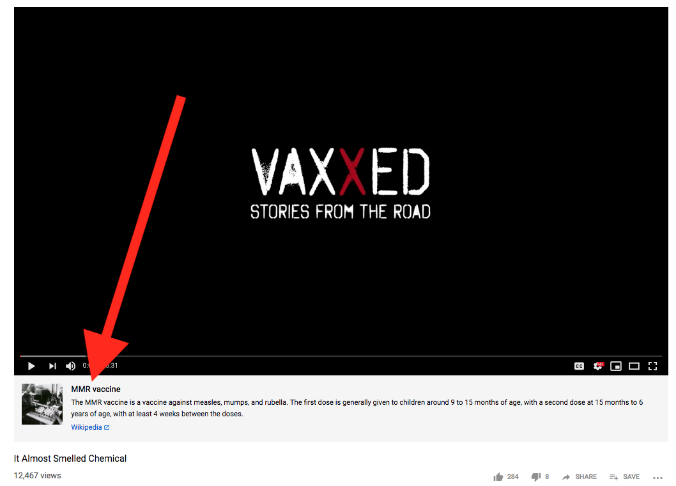
Task: Seek along the video progress bar
Action: point(341,356)
